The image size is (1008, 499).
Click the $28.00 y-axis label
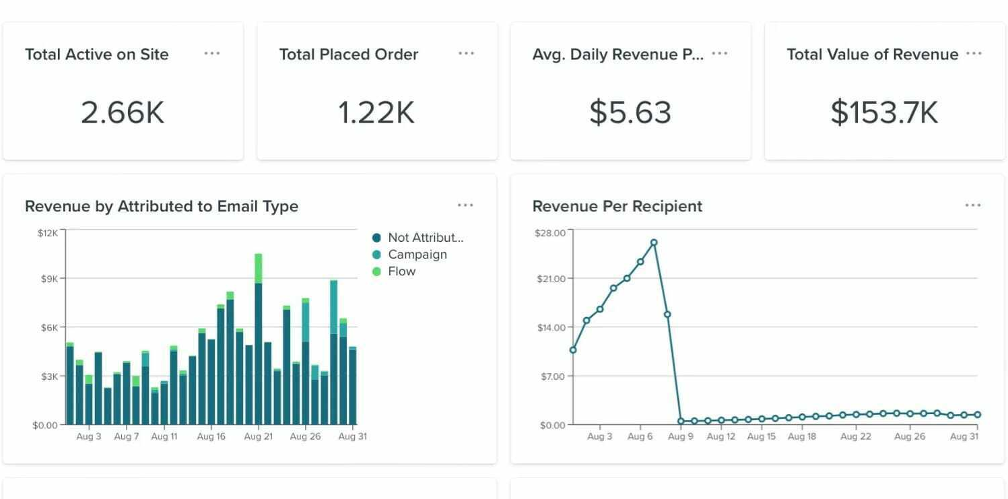(x=550, y=233)
